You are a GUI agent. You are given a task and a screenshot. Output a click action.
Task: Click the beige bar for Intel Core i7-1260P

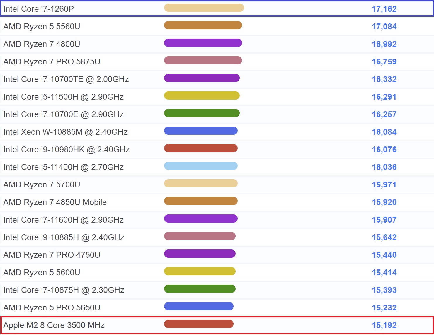pyautogui.click(x=204, y=8)
